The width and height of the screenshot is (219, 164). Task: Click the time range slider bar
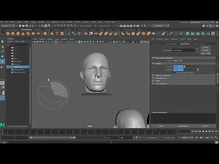53,138
